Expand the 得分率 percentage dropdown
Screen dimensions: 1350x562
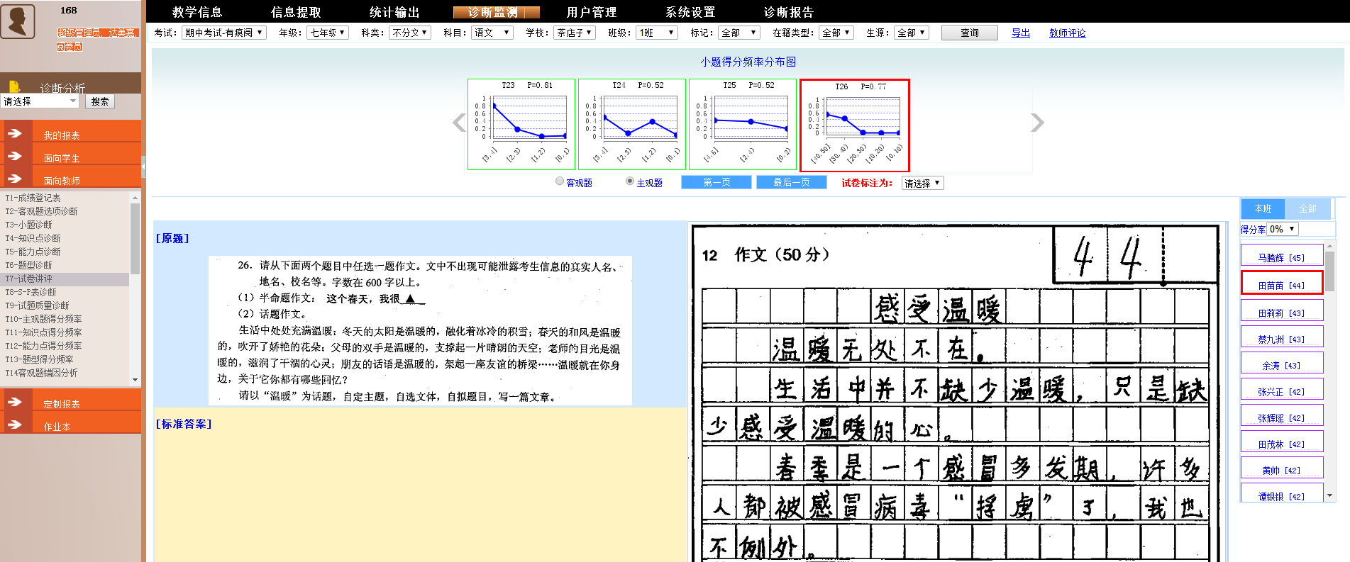click(1283, 229)
